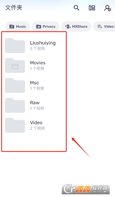Viewport: 115px width, 197px height.
Task: Click the Liushuiying folder icon
Action: [x=15, y=46]
